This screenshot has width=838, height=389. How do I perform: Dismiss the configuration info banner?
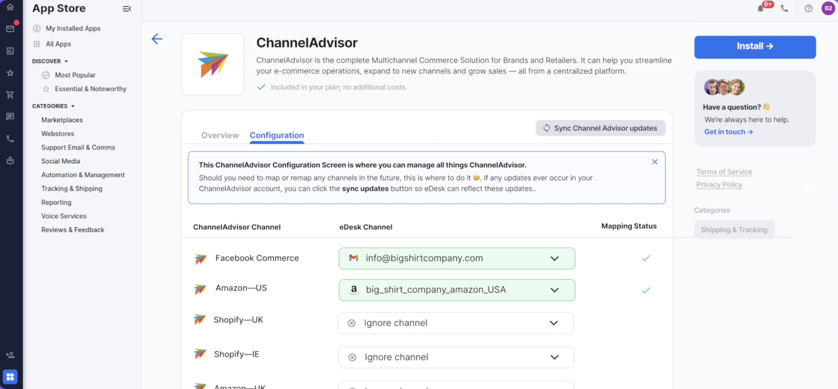point(655,162)
